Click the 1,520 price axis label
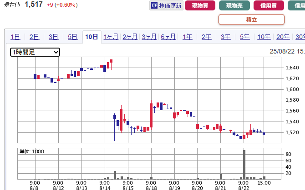The image size is (305, 190). 292,132
